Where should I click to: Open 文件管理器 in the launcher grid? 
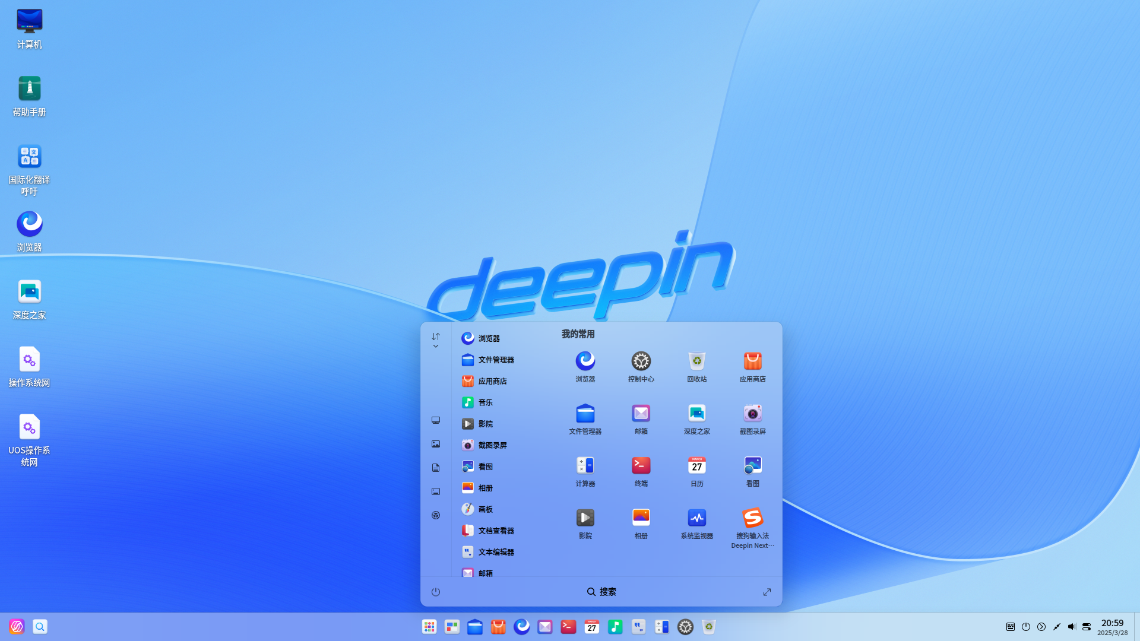[x=585, y=418]
